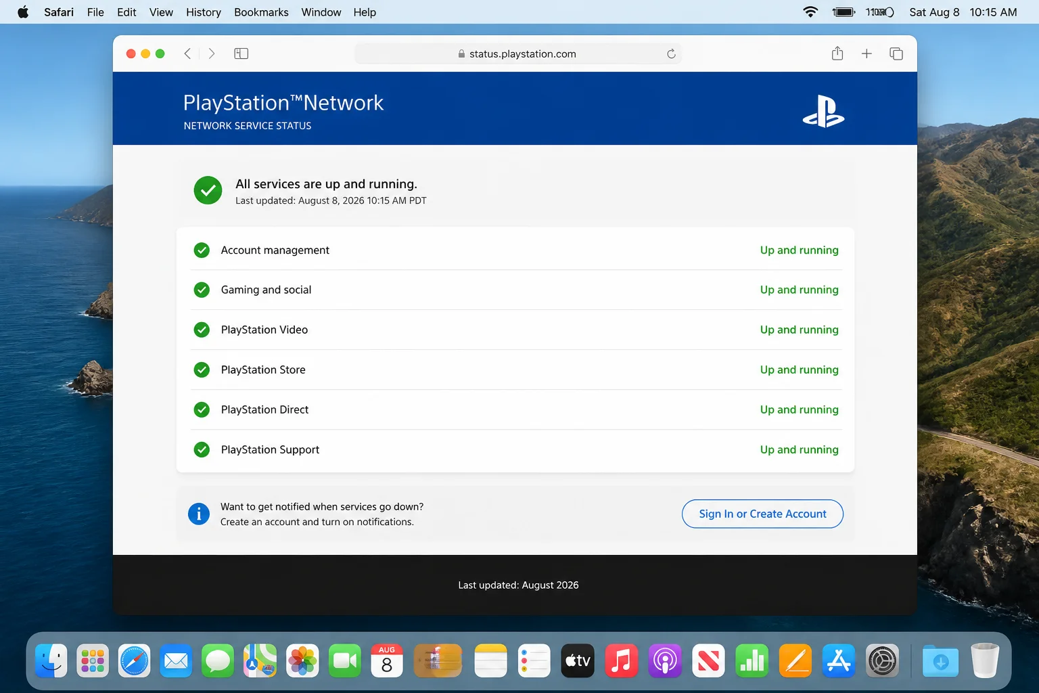The width and height of the screenshot is (1039, 693).
Task: Open the History menu
Action: coord(204,12)
